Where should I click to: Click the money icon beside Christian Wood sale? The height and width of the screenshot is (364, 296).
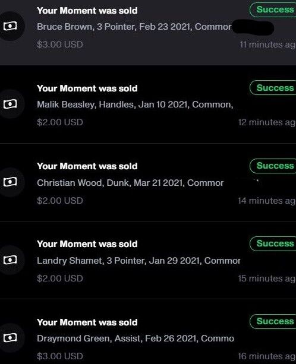pyautogui.click(x=10, y=182)
